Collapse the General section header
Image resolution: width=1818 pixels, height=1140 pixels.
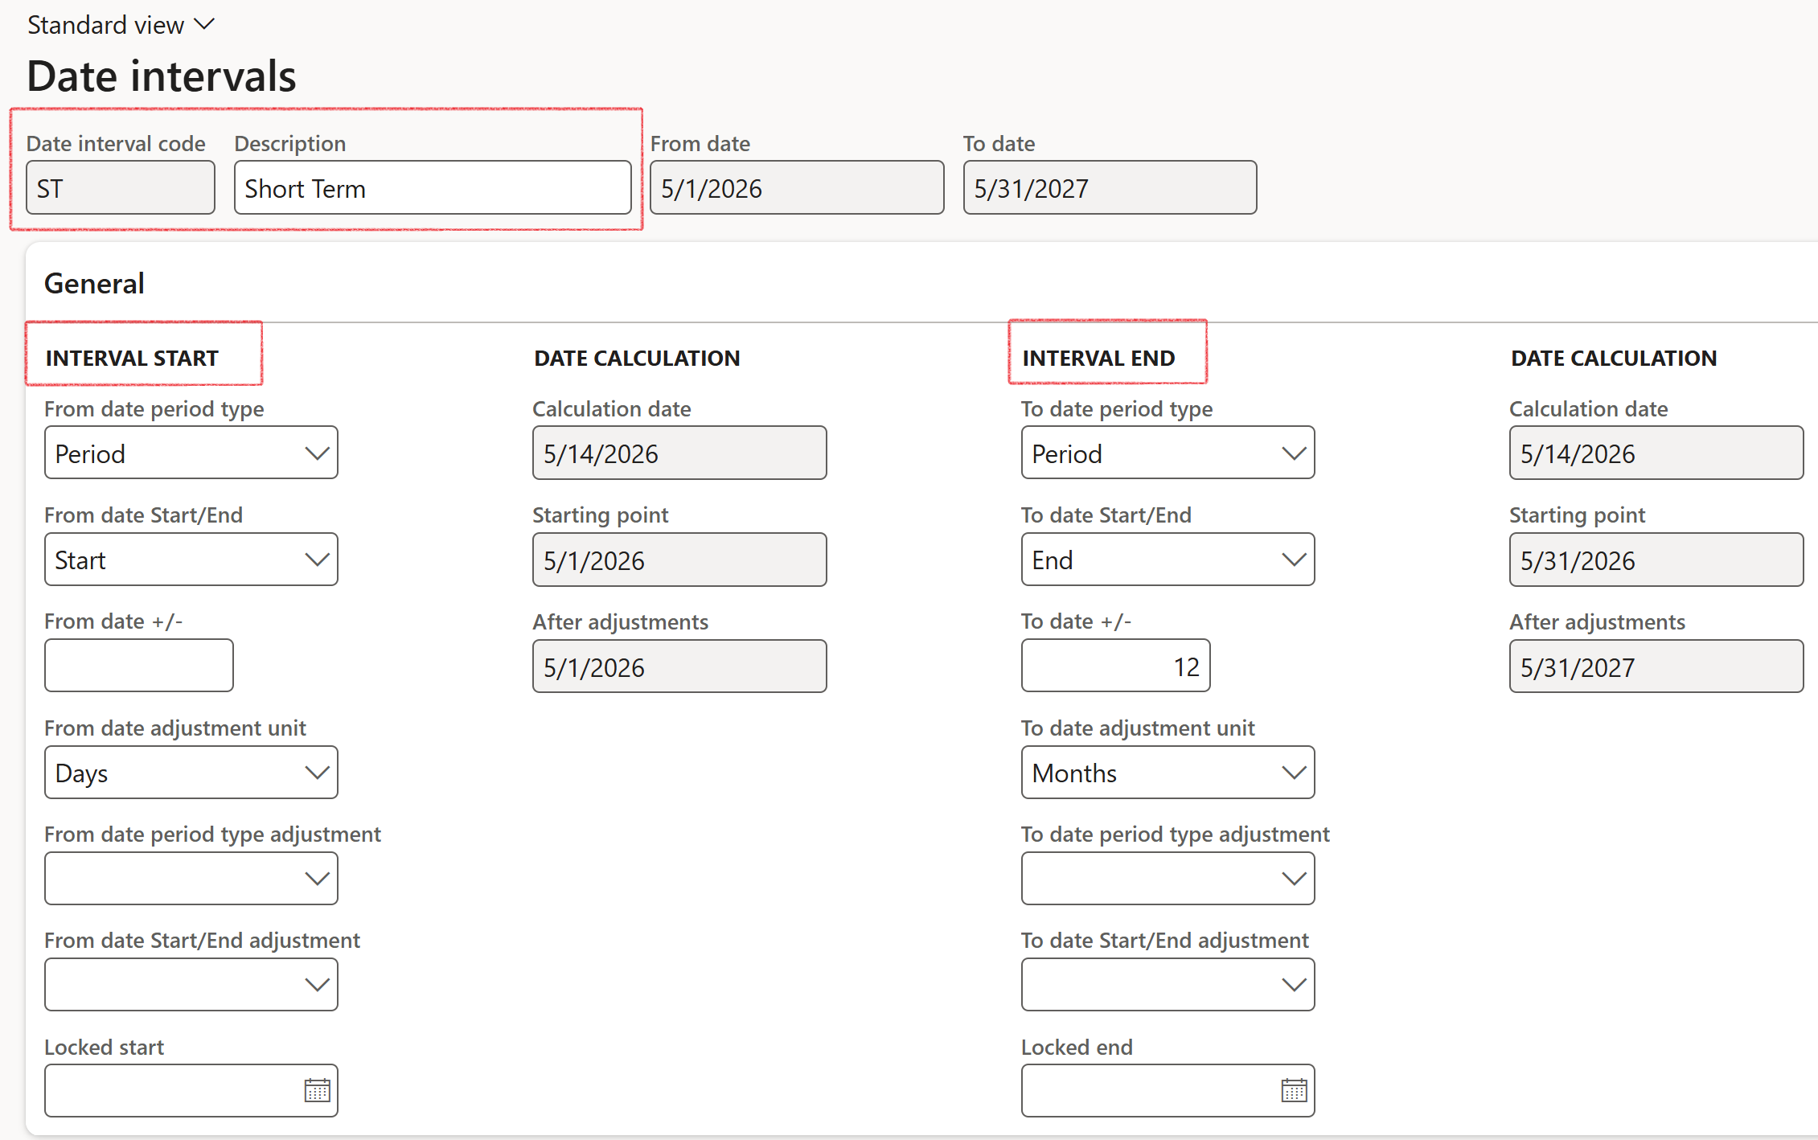point(94,283)
